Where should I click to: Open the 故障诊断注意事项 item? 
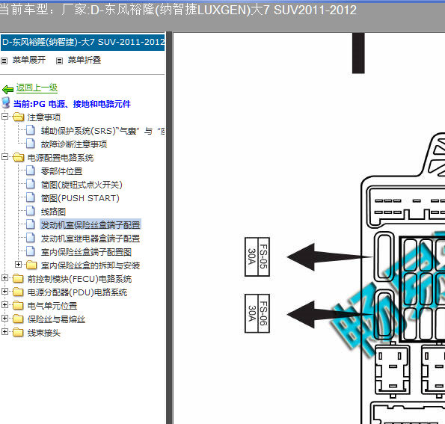point(74,144)
